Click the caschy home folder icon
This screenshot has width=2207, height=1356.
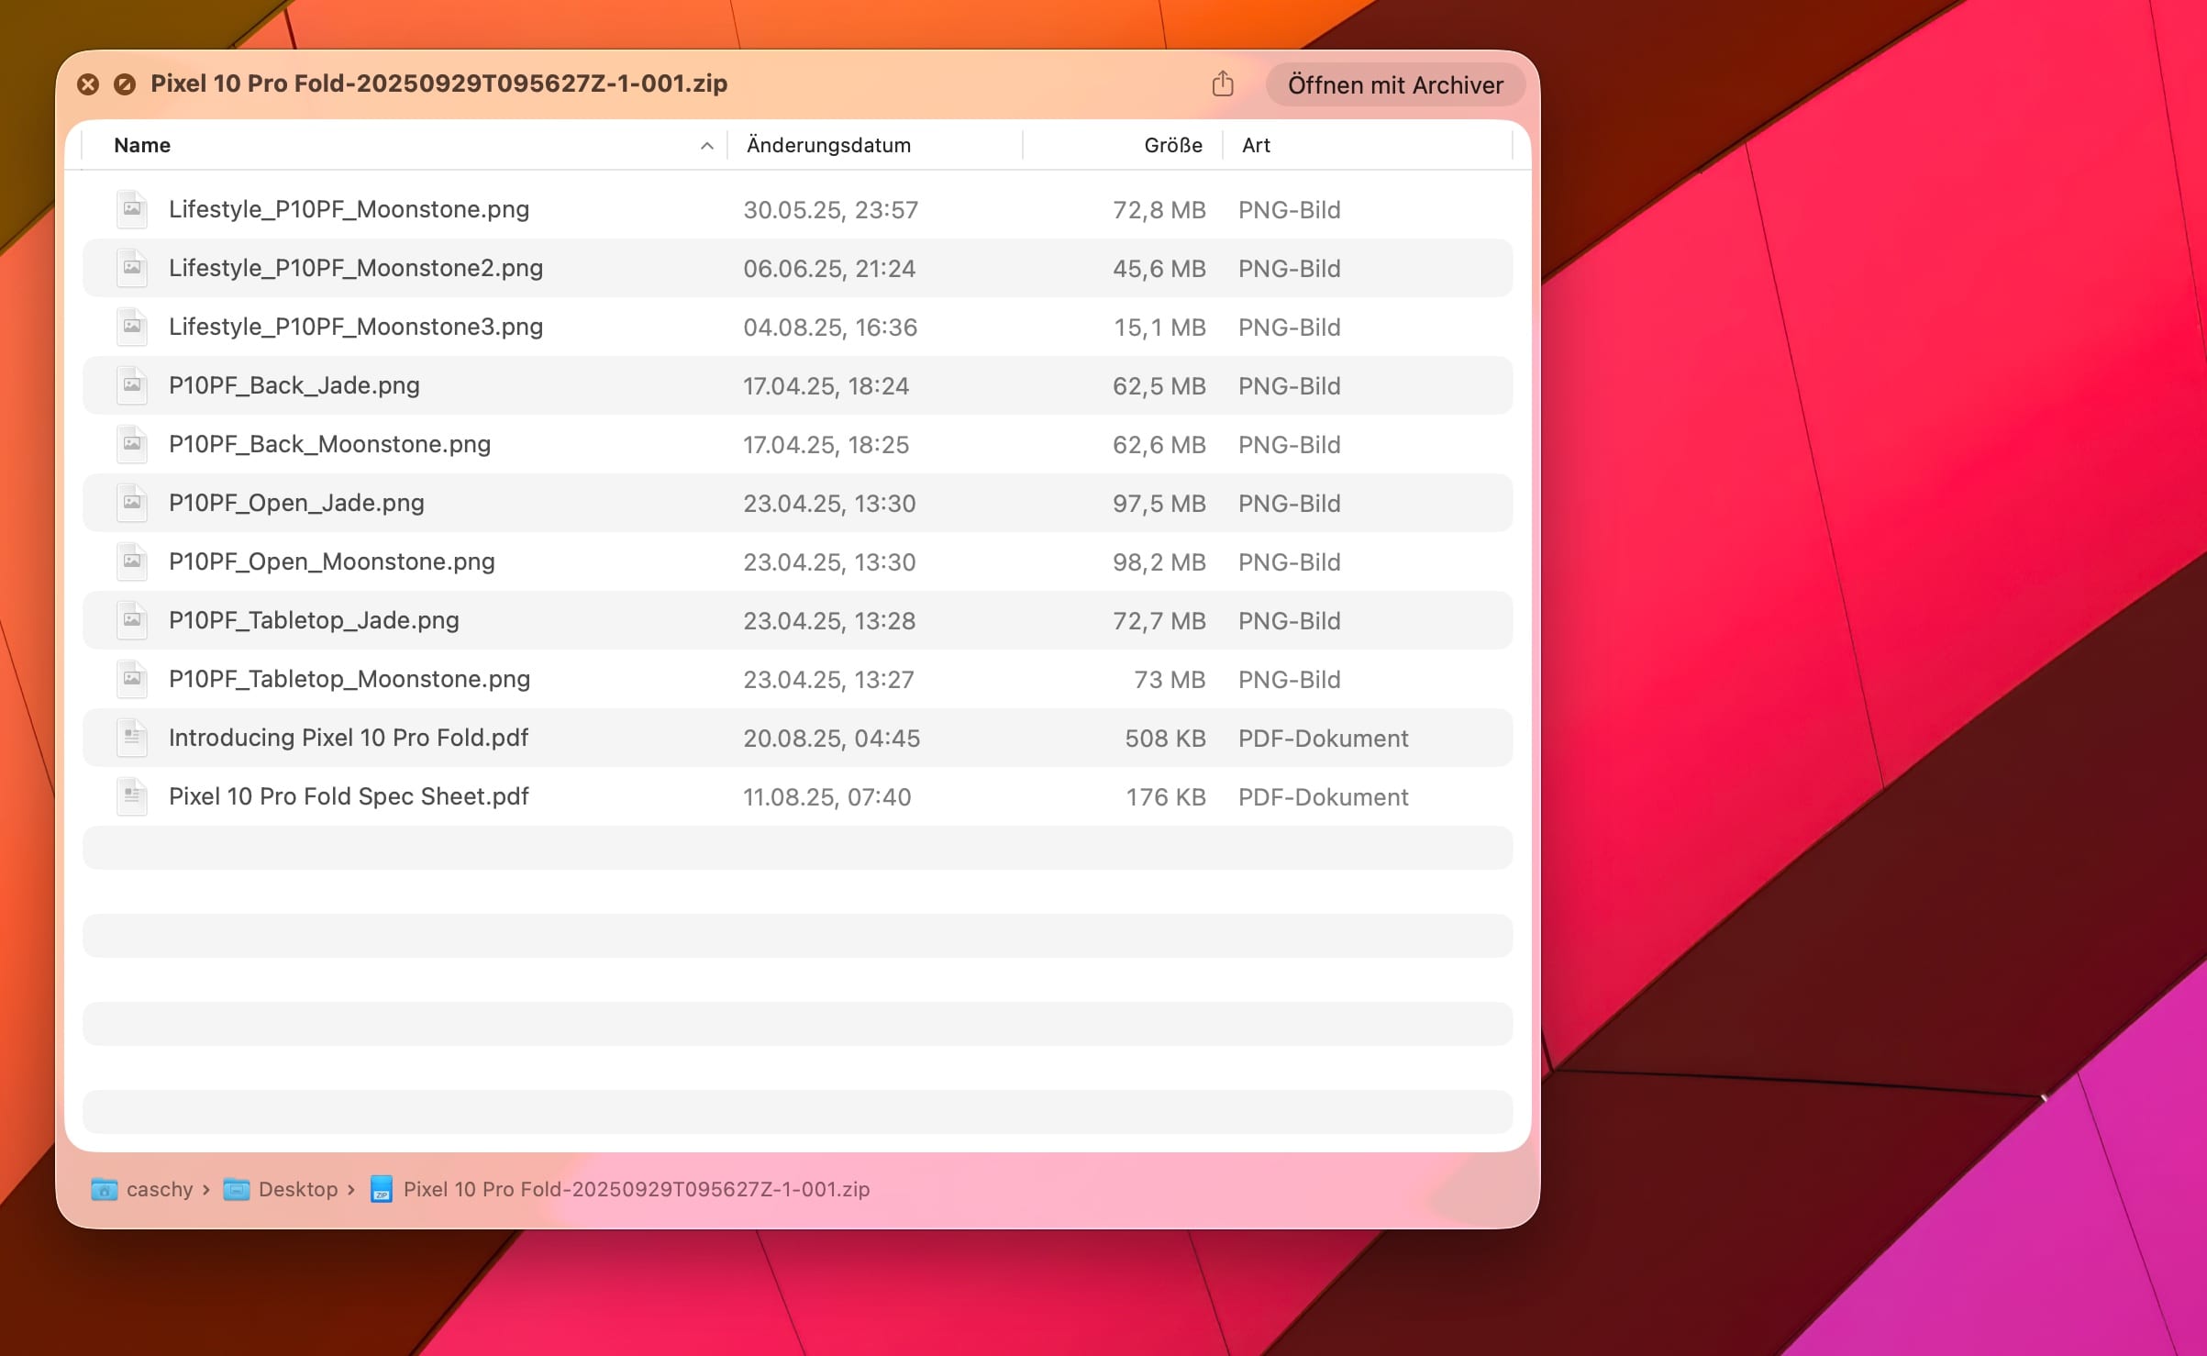(105, 1189)
